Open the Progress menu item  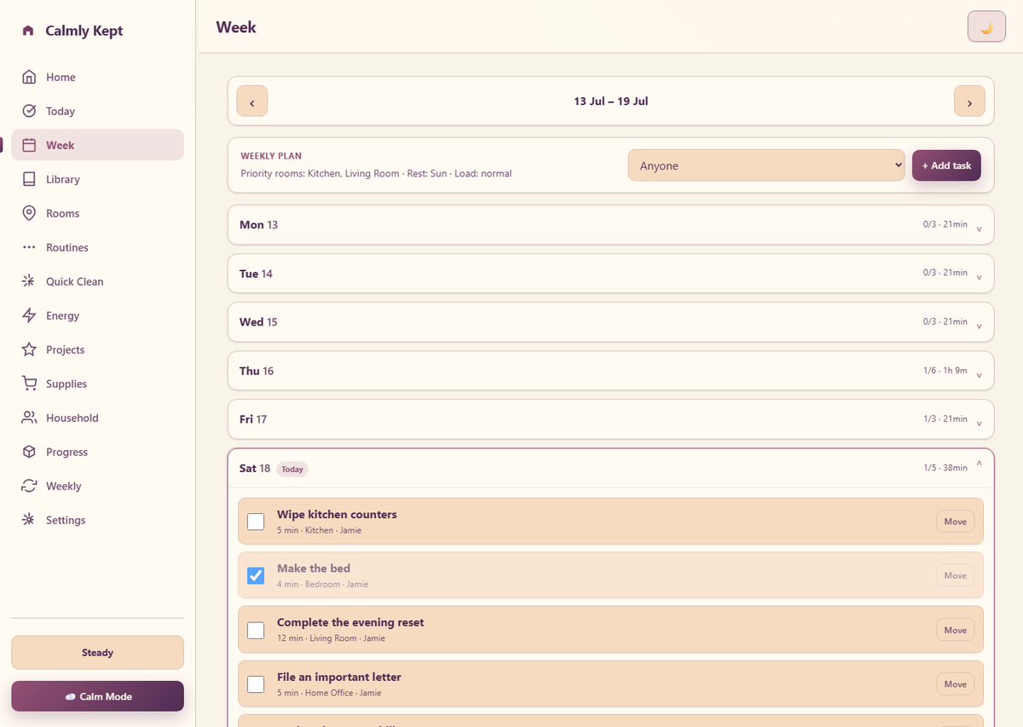coord(97,452)
